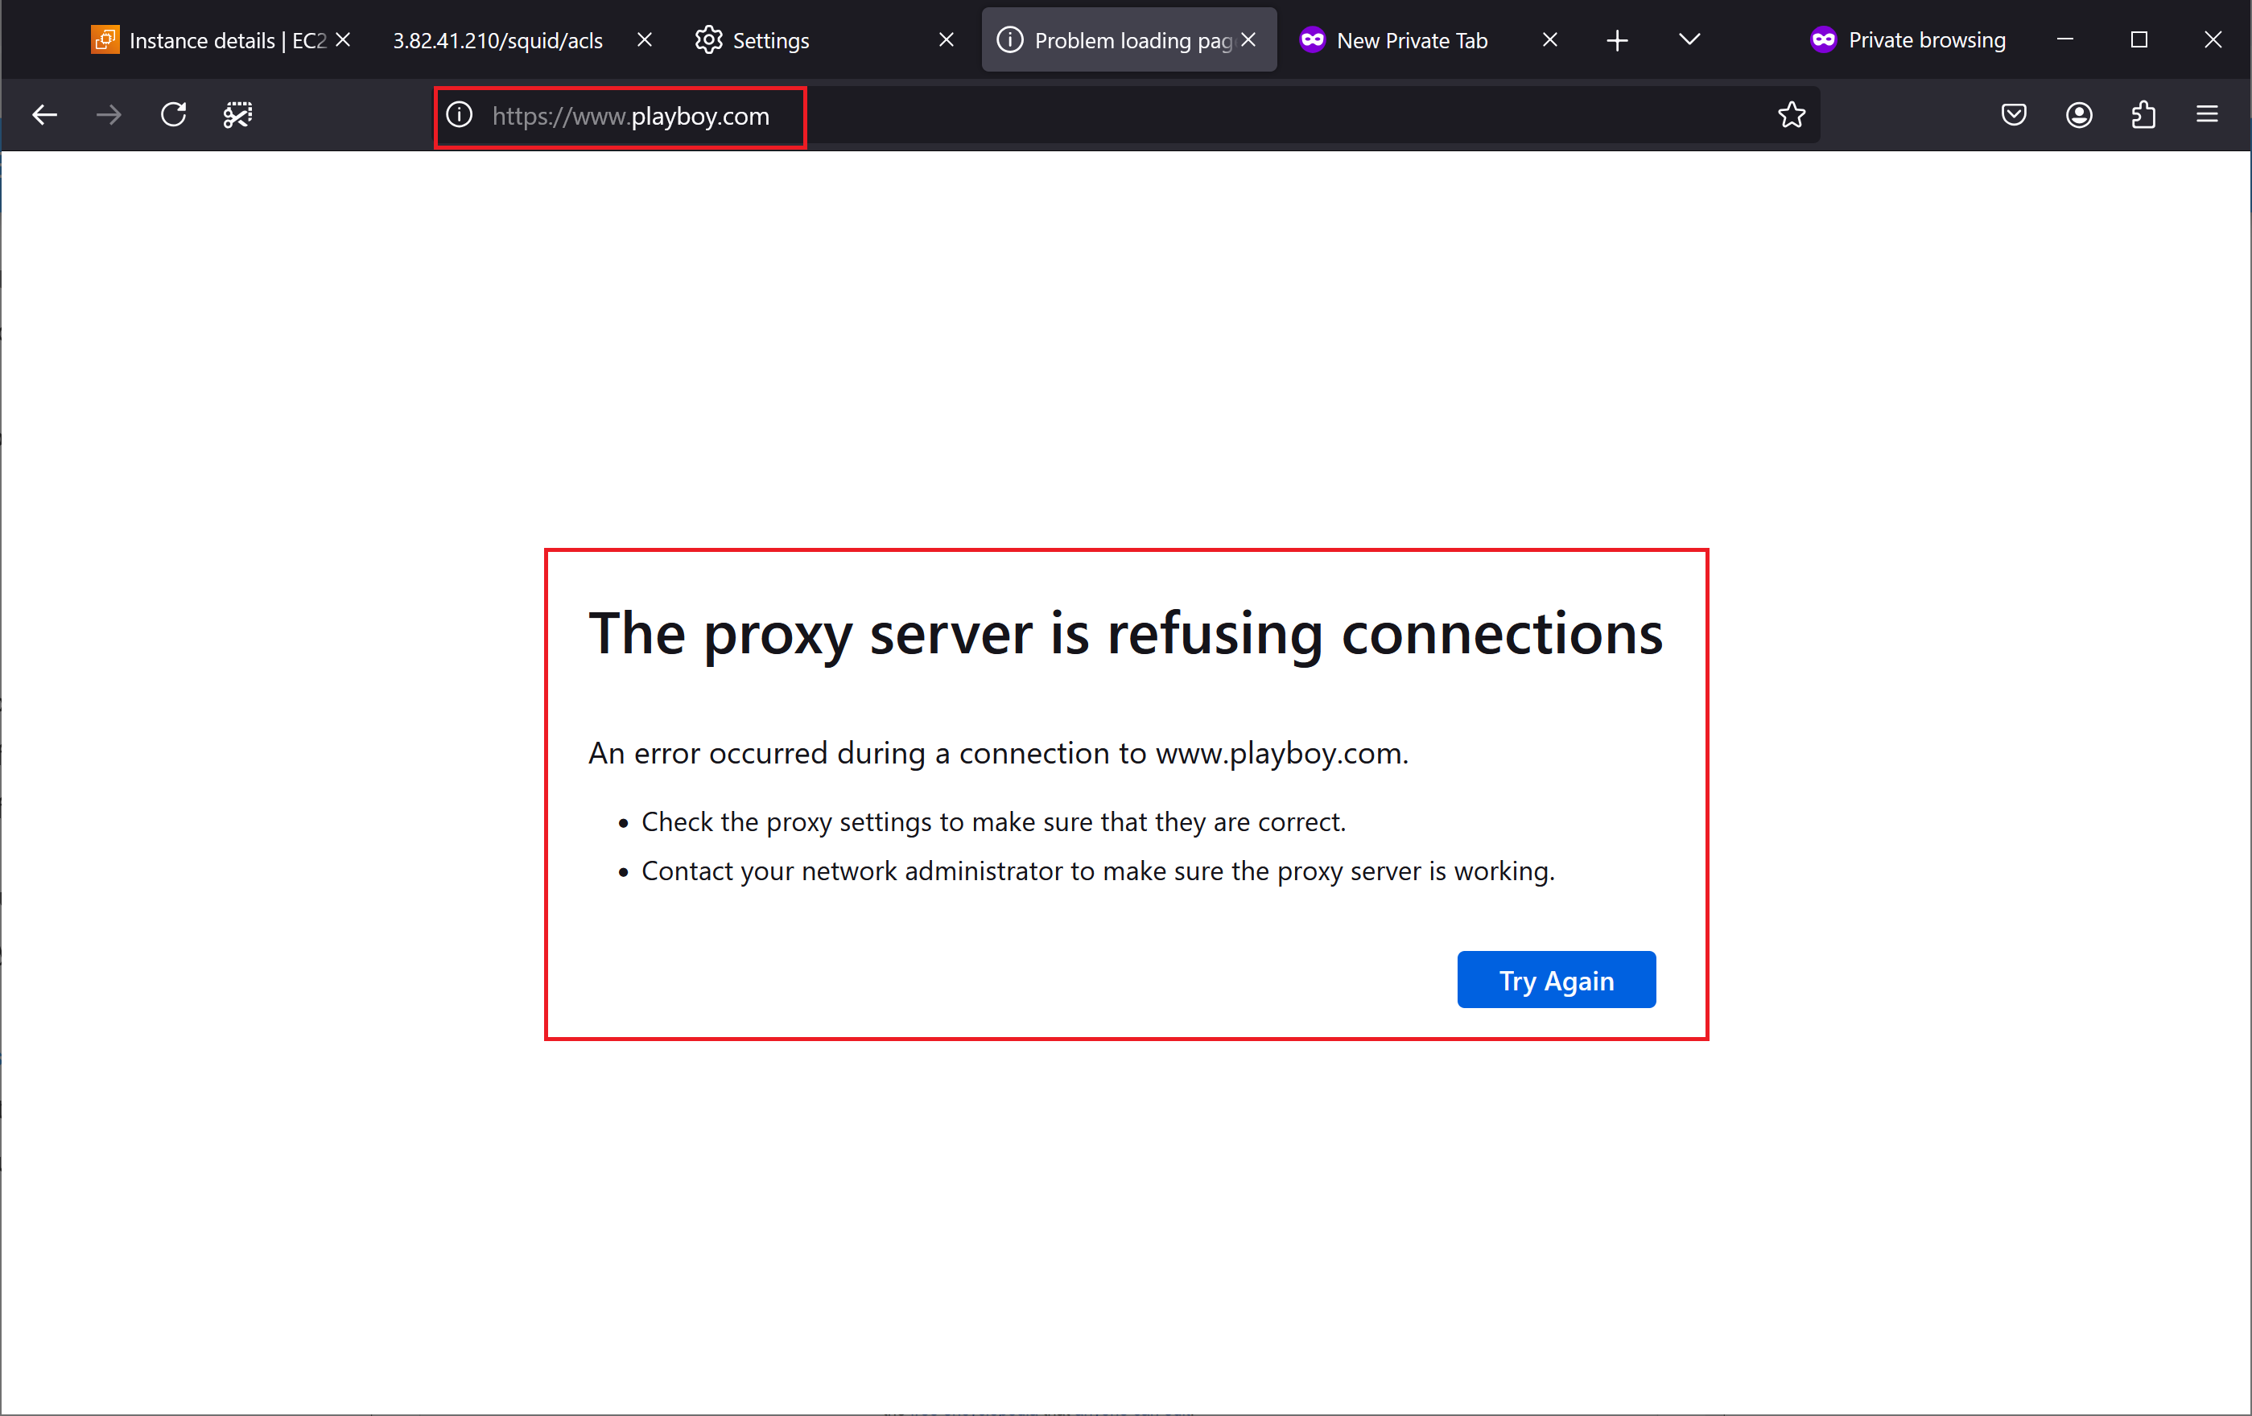The height and width of the screenshot is (1416, 2252).
Task: Open a new tab with the plus button
Action: tap(1617, 40)
